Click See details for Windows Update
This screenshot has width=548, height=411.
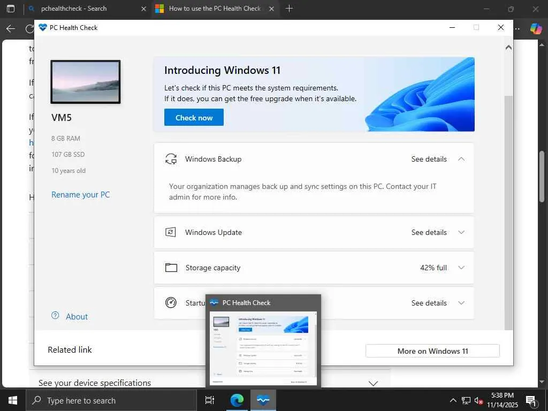click(x=429, y=232)
